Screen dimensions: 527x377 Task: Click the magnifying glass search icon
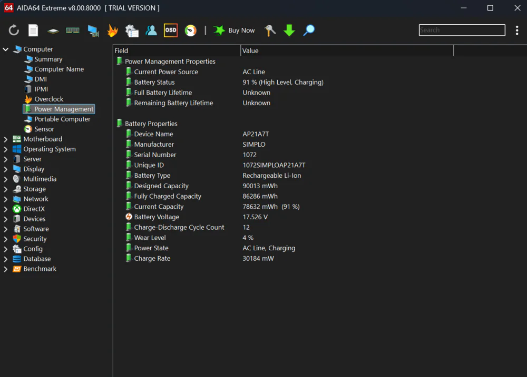pos(309,30)
